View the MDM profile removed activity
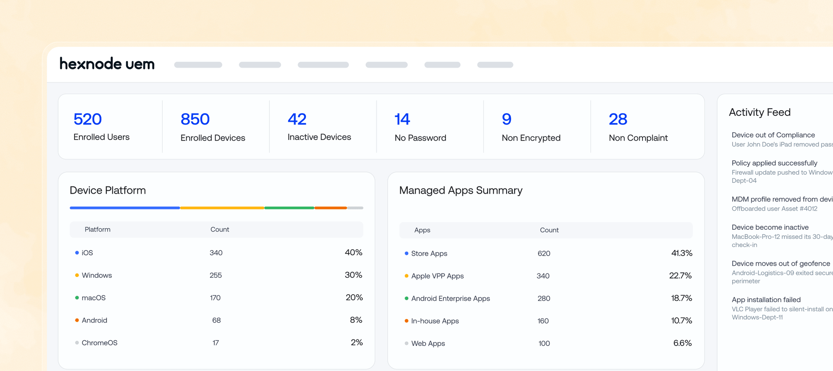This screenshot has width=833, height=371. click(x=782, y=204)
